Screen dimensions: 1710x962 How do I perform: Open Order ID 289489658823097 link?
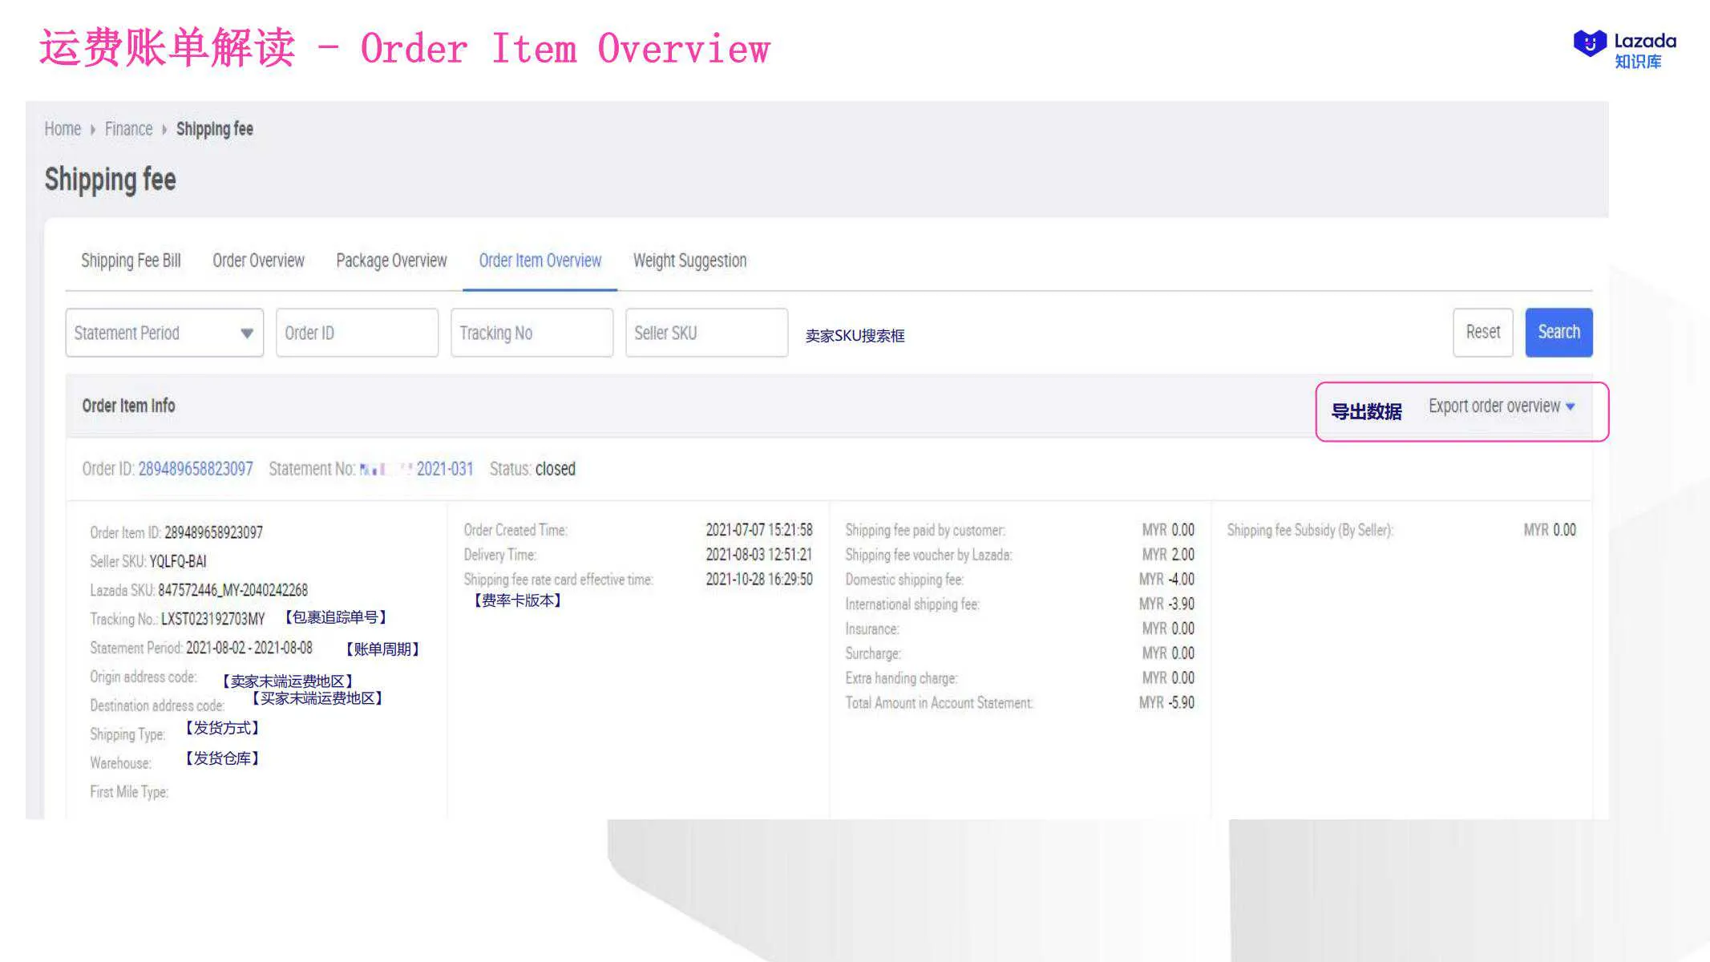point(196,469)
